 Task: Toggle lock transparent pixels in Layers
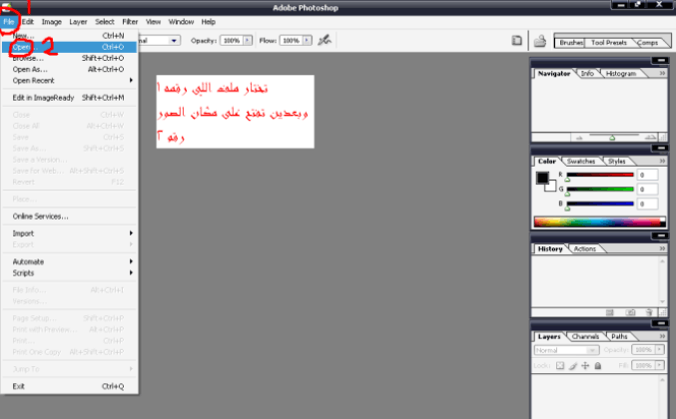(x=559, y=365)
